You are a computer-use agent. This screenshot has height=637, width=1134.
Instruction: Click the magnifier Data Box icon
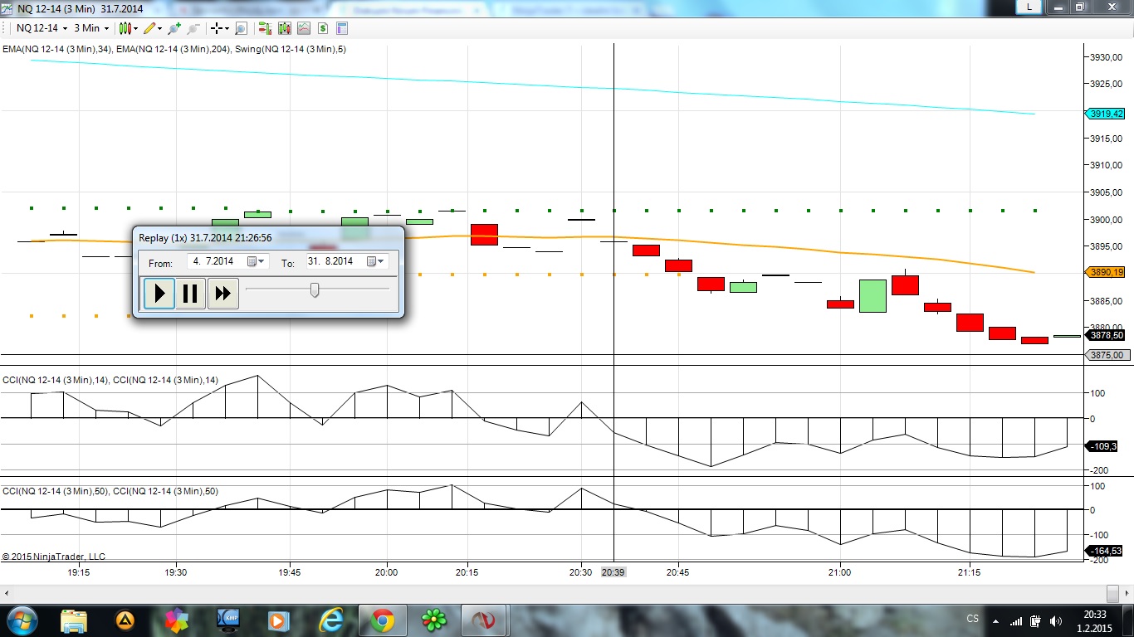(241, 28)
